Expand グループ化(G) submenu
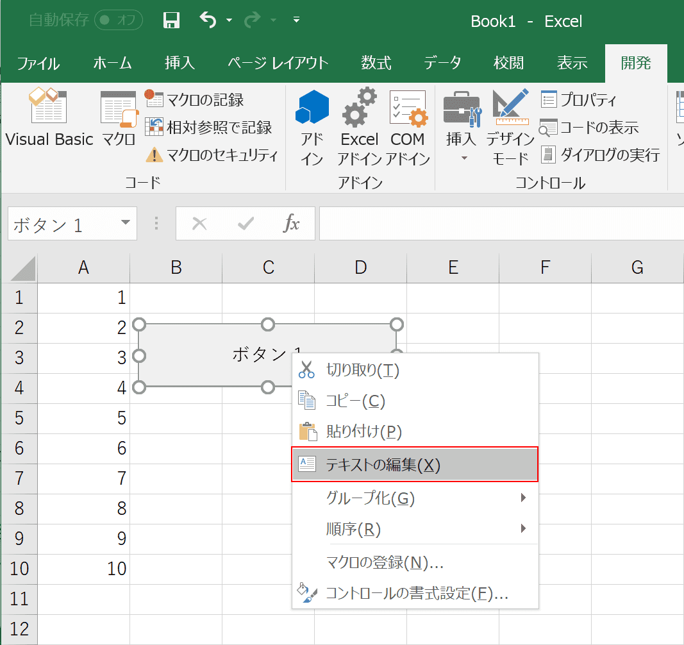Viewport: 684px width, 645px height. [x=415, y=498]
